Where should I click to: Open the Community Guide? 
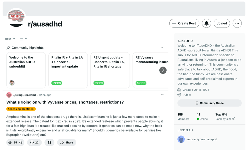click(209, 103)
